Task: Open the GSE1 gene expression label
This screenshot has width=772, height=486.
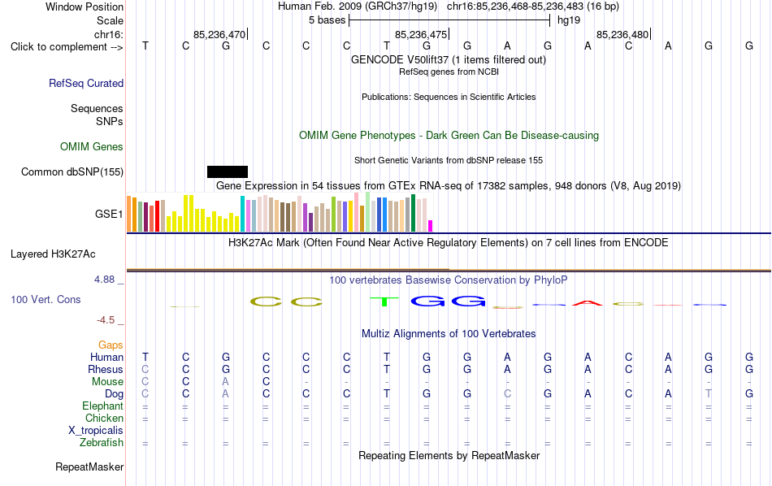Action: [x=109, y=214]
